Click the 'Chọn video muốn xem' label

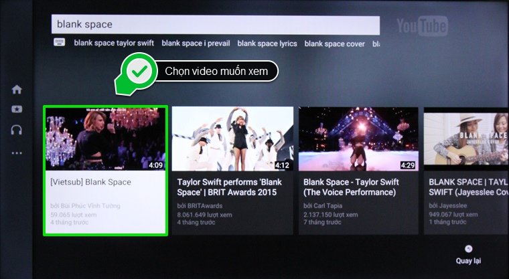pos(216,71)
